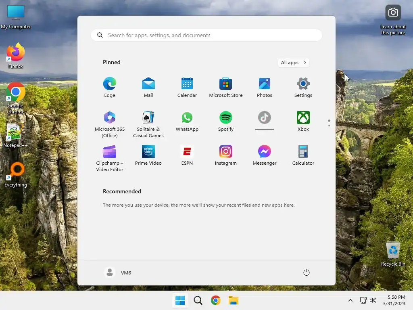Image resolution: width=413 pixels, height=310 pixels.
Task: Launch the Calendar app
Action: (x=187, y=87)
